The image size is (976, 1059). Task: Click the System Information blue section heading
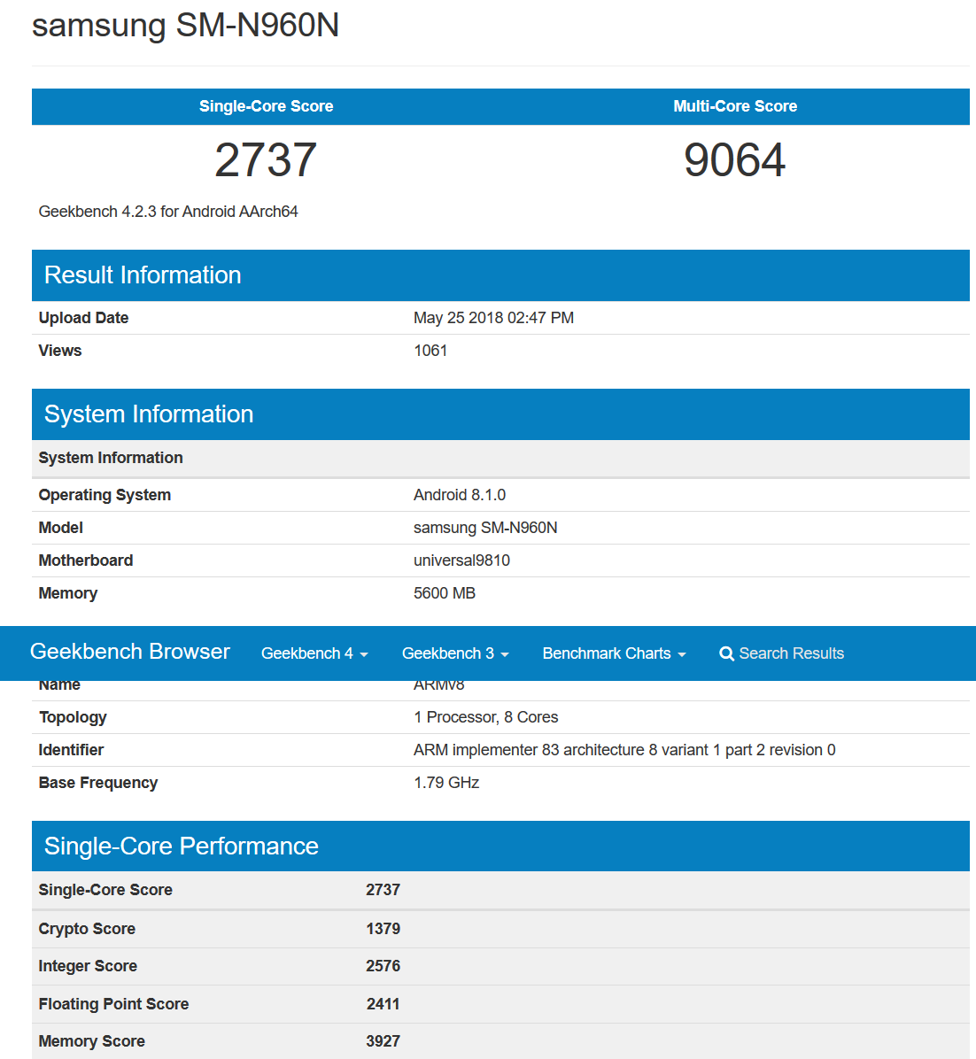point(149,414)
